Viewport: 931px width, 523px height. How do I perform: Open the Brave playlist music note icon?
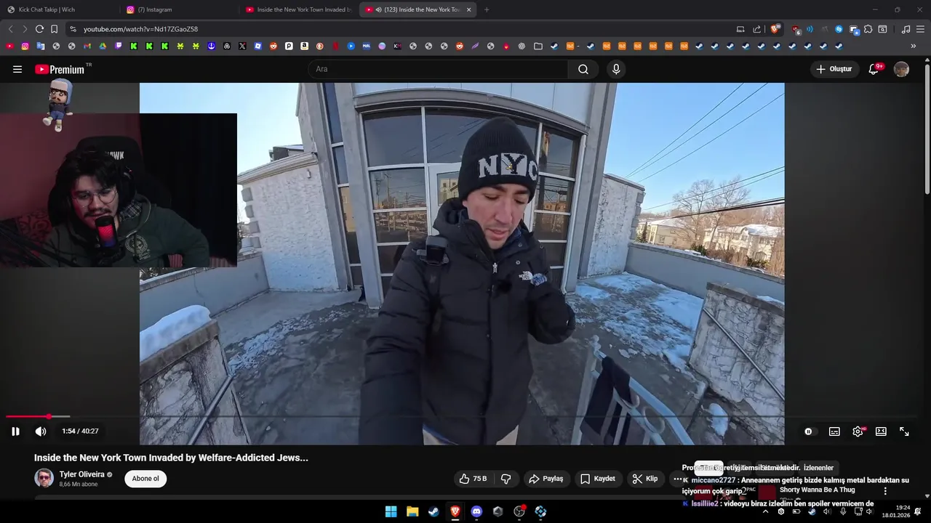[x=906, y=29]
